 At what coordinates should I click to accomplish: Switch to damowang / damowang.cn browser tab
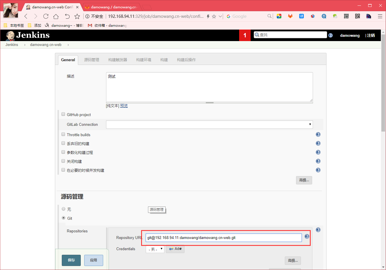(x=111, y=7)
